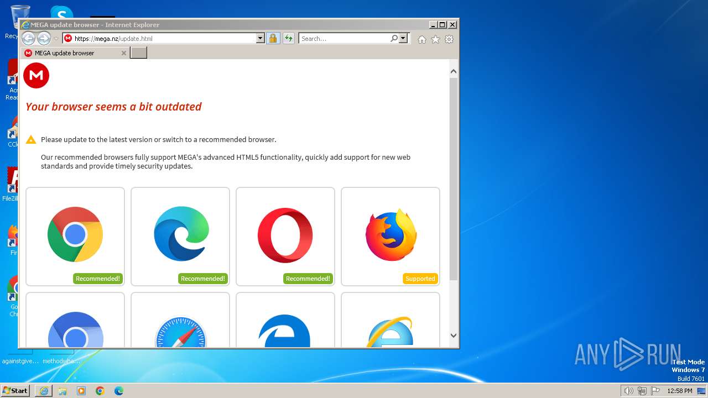Click Firefox's Supported badge
This screenshot has width=708, height=398.
(420, 279)
